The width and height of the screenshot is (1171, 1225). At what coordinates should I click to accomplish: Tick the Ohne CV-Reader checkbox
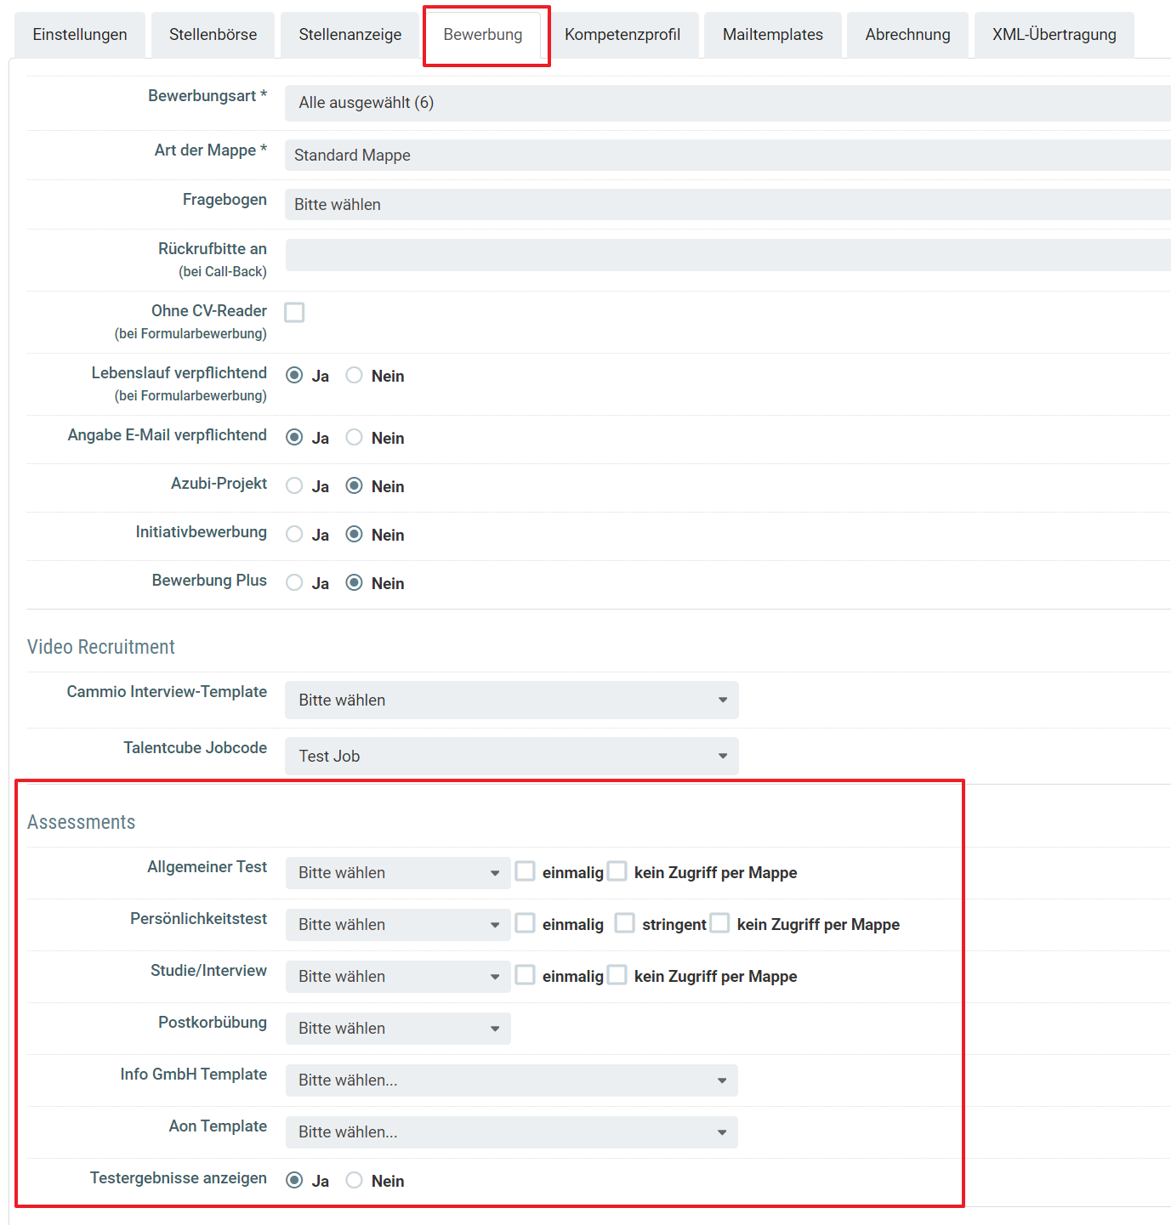tap(294, 312)
